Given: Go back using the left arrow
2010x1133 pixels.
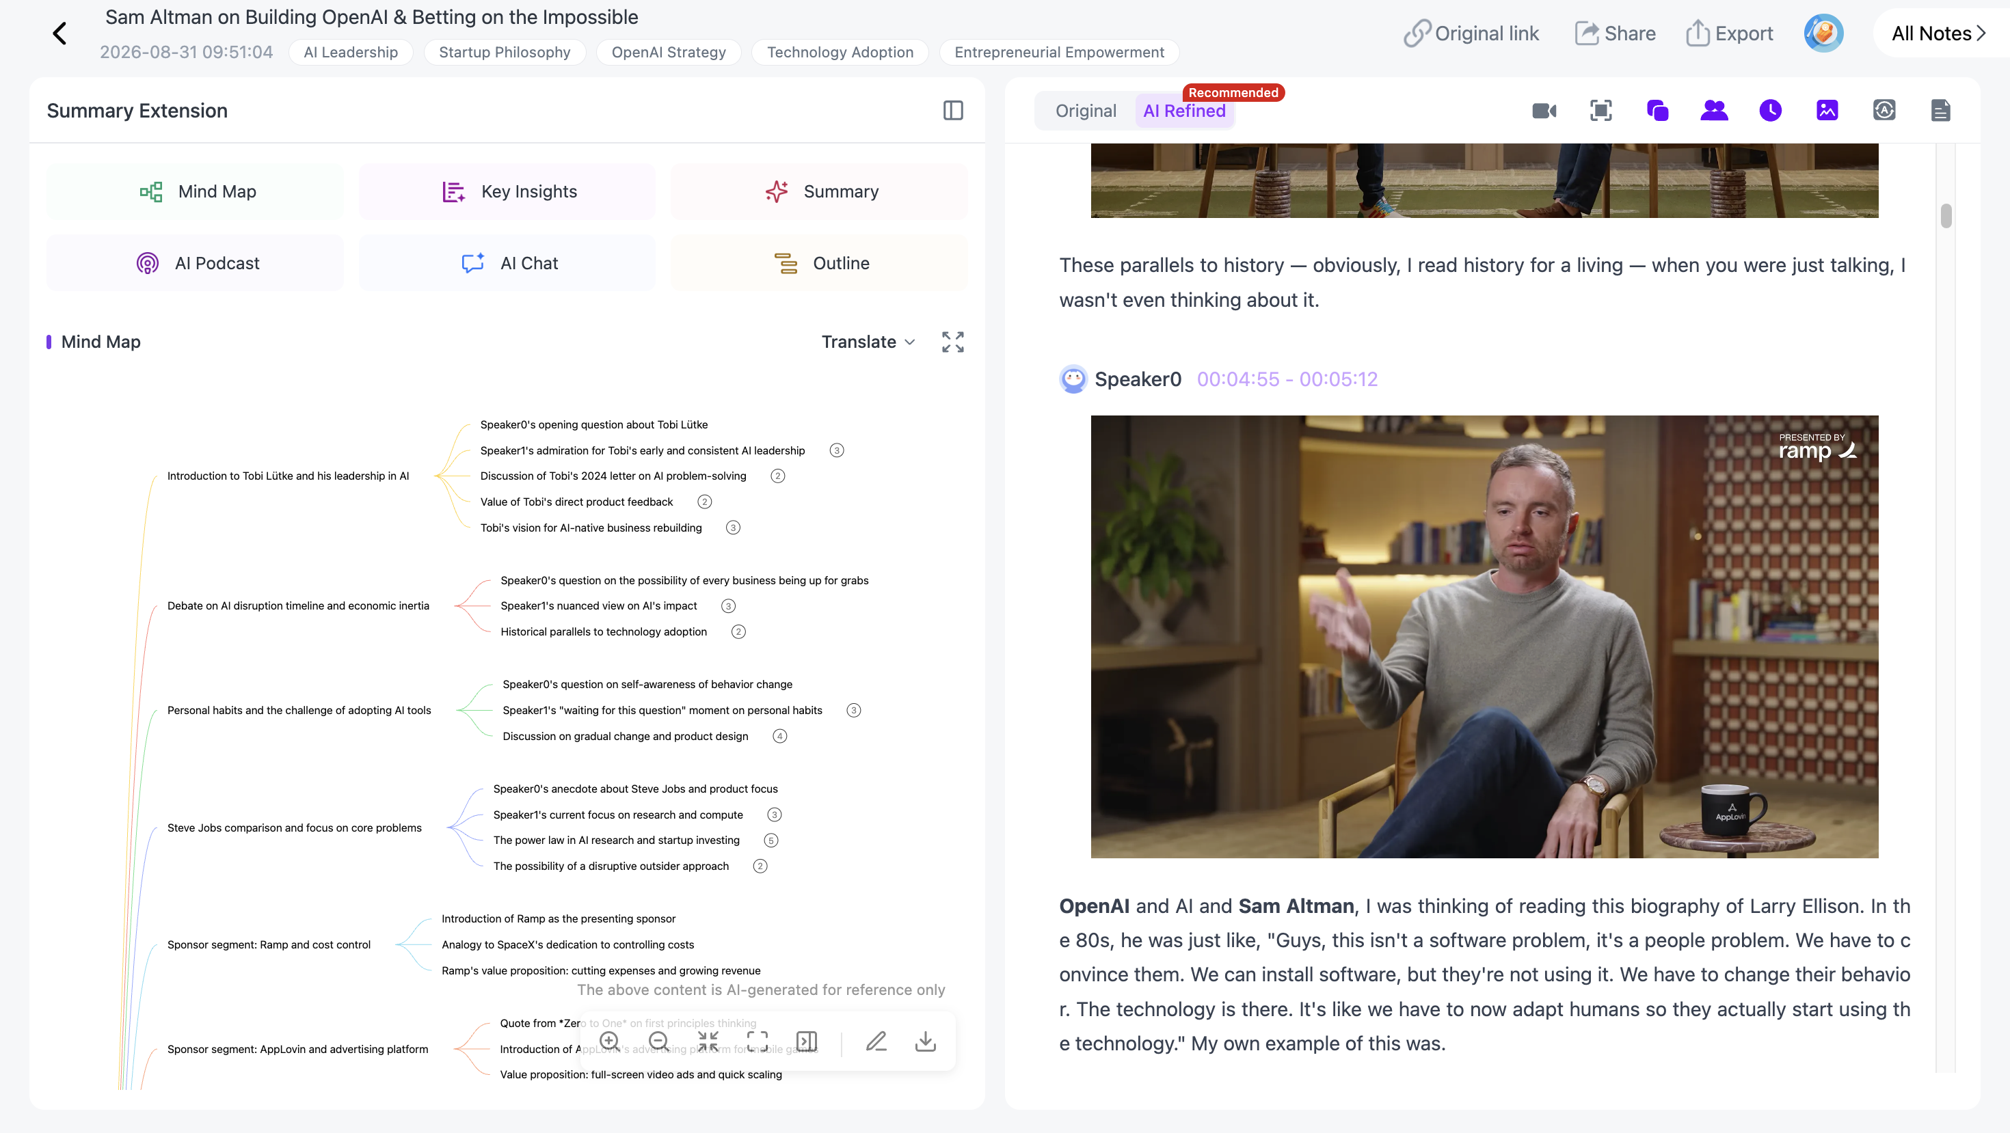Looking at the screenshot, I should [59, 33].
